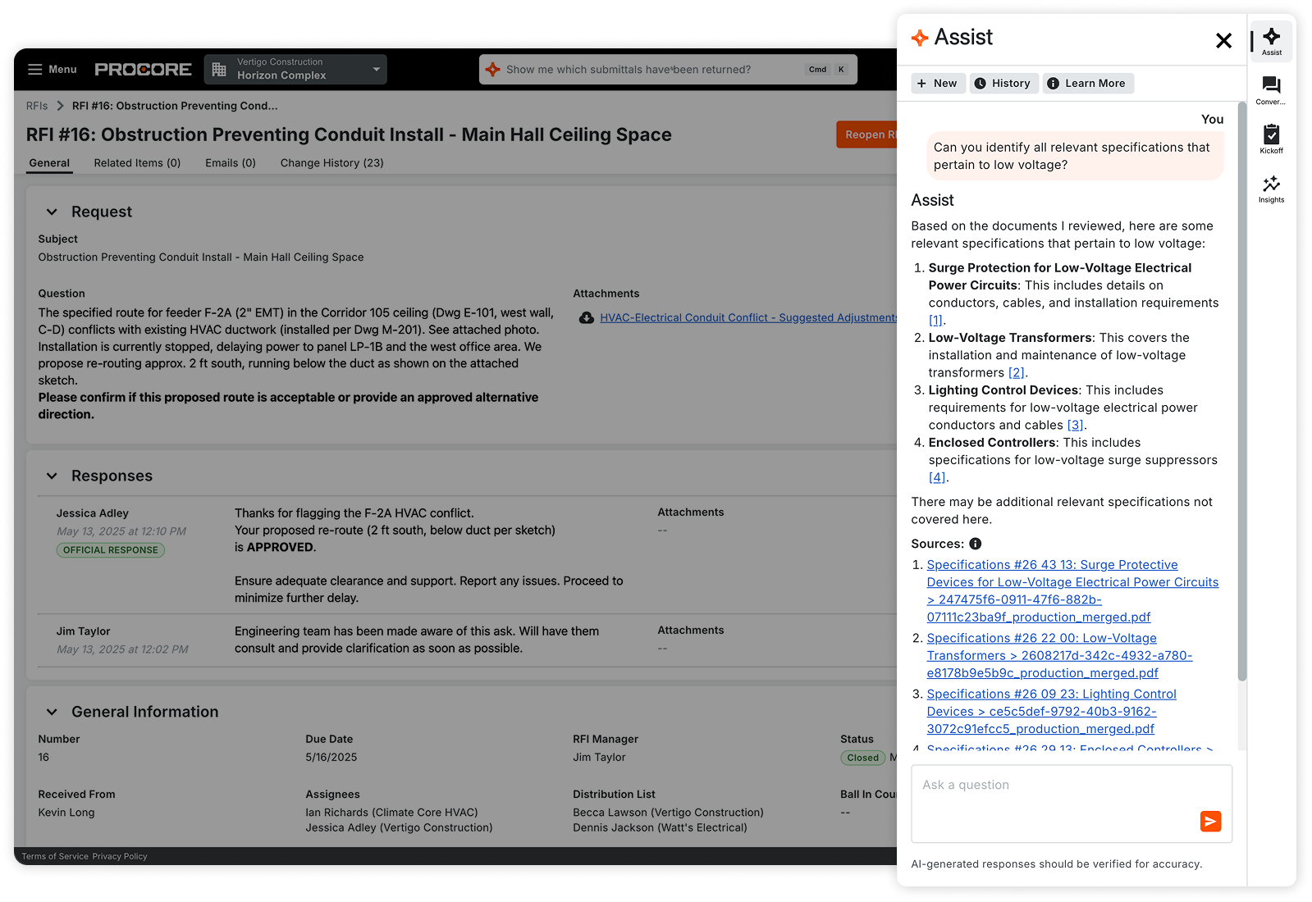This screenshot has height=902, width=1312.
Task: Open Assist History
Action: pyautogui.click(x=1003, y=84)
